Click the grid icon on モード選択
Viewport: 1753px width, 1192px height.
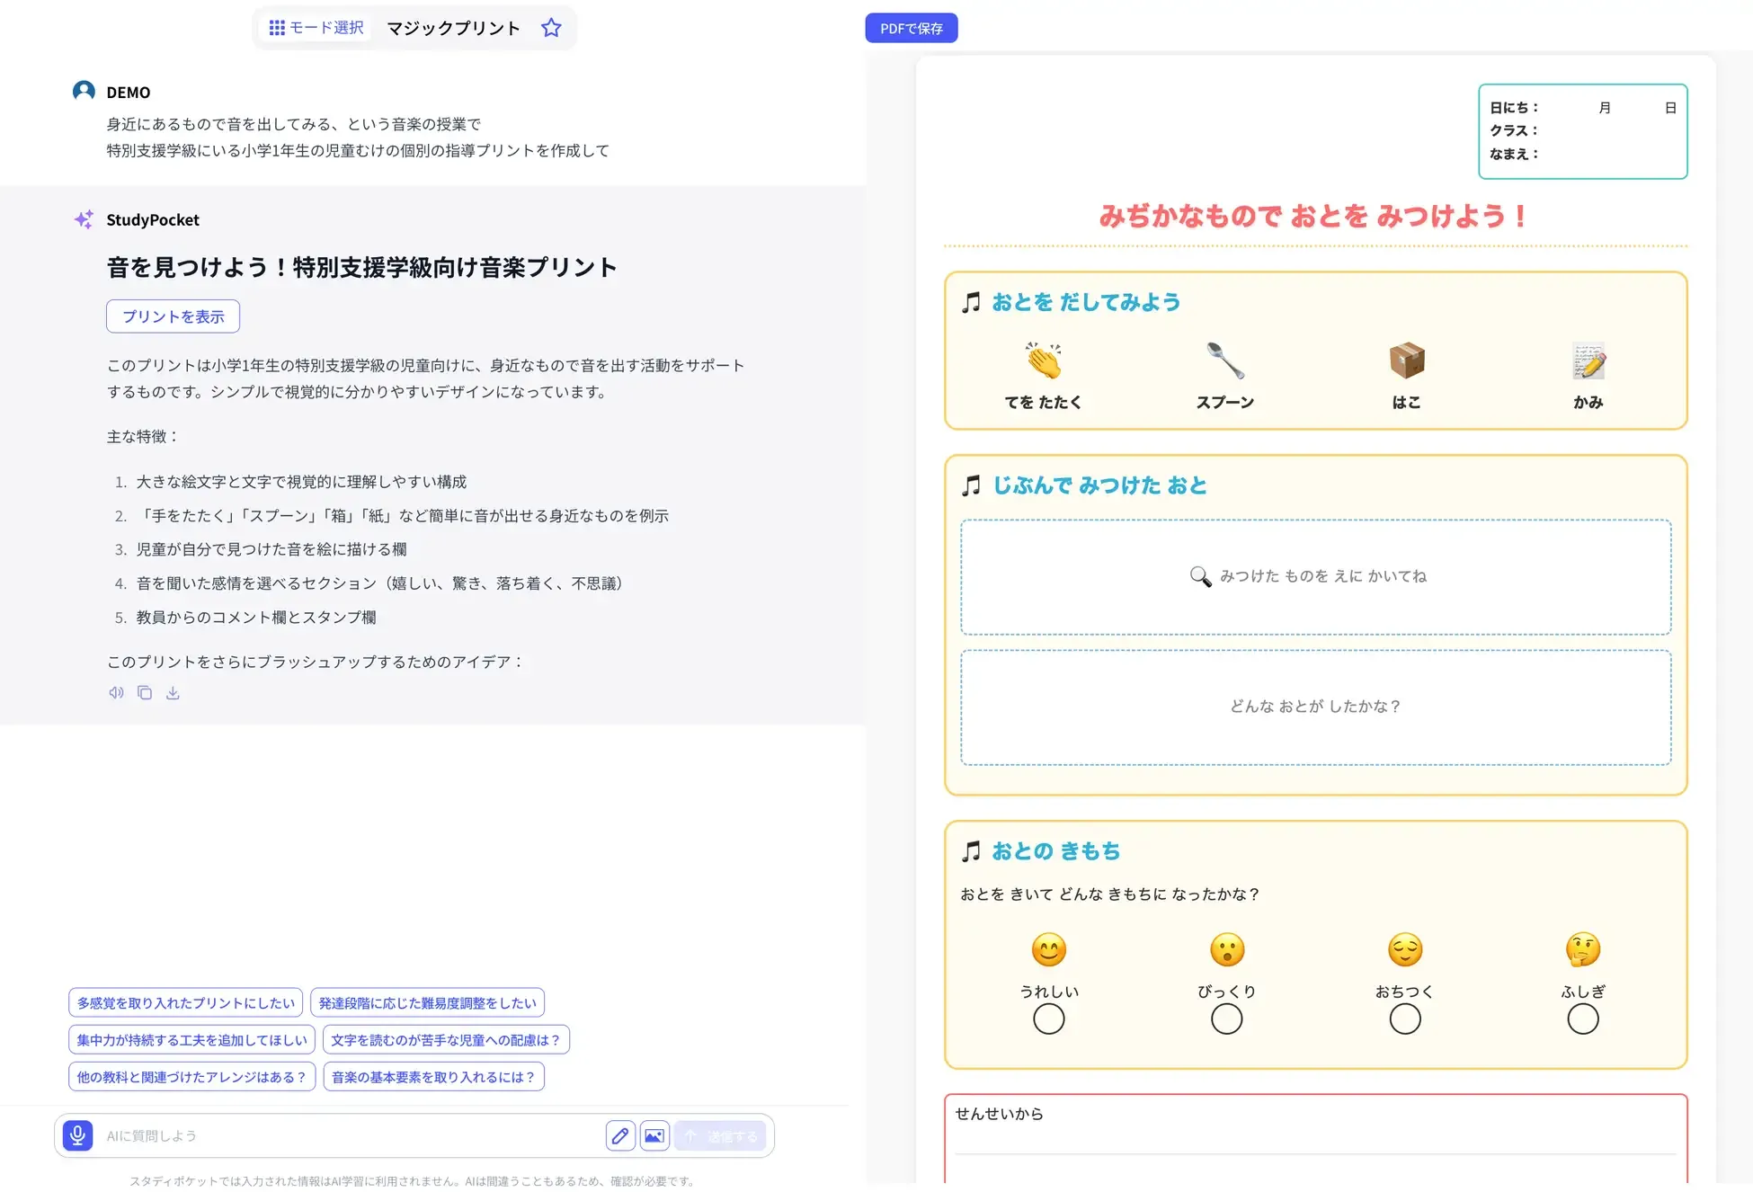tap(277, 28)
